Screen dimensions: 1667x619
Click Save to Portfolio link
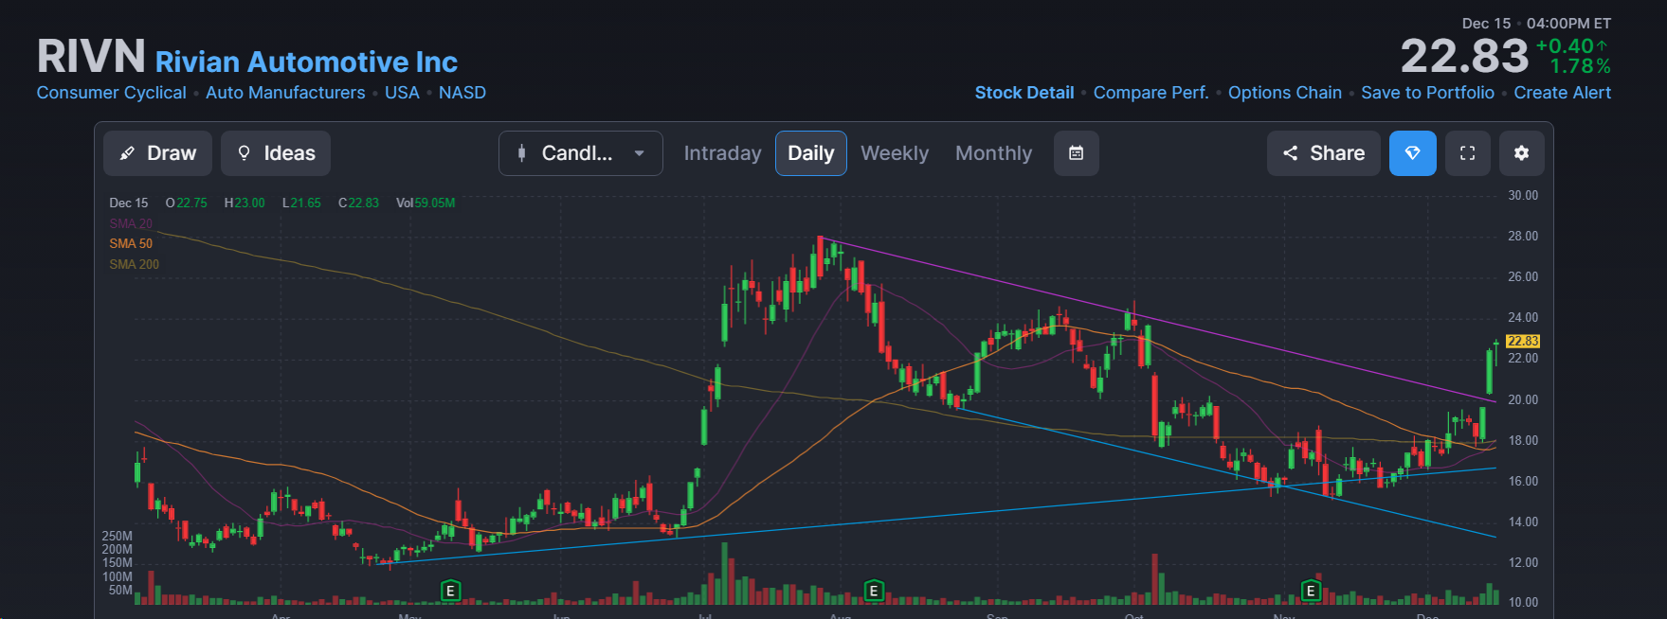click(1428, 93)
